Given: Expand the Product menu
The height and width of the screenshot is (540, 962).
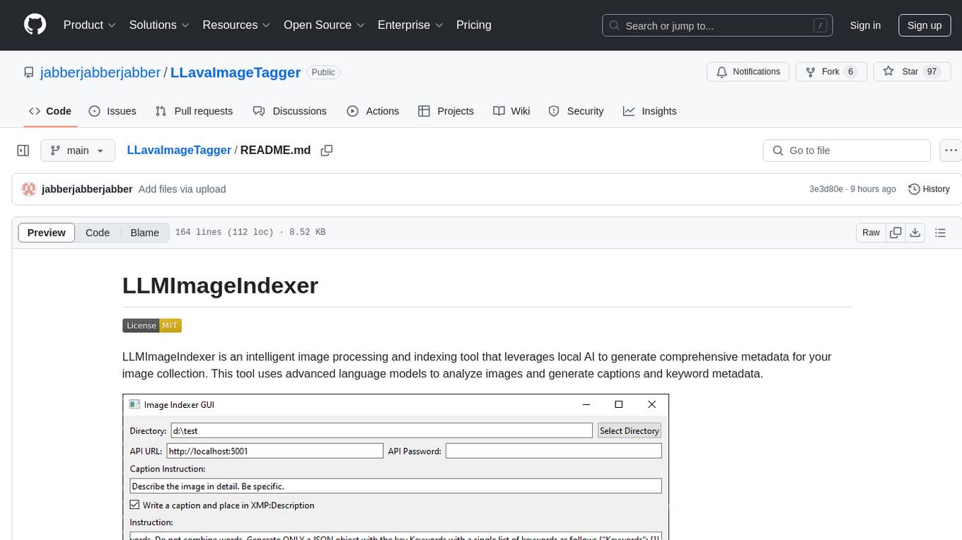Looking at the screenshot, I should 90,25.
